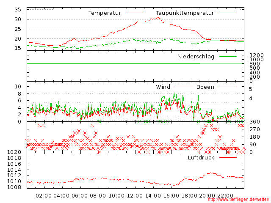Click the 08:00 time axis label
This screenshot has height=203, width=271.
pyautogui.click(x=98, y=196)
